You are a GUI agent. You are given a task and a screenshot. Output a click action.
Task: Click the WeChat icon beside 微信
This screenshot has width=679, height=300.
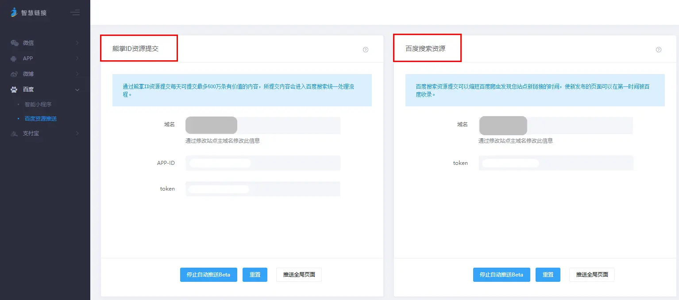click(14, 43)
